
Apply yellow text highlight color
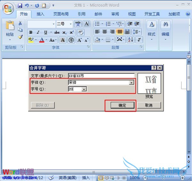pyautogui.click(x=31, y=40)
